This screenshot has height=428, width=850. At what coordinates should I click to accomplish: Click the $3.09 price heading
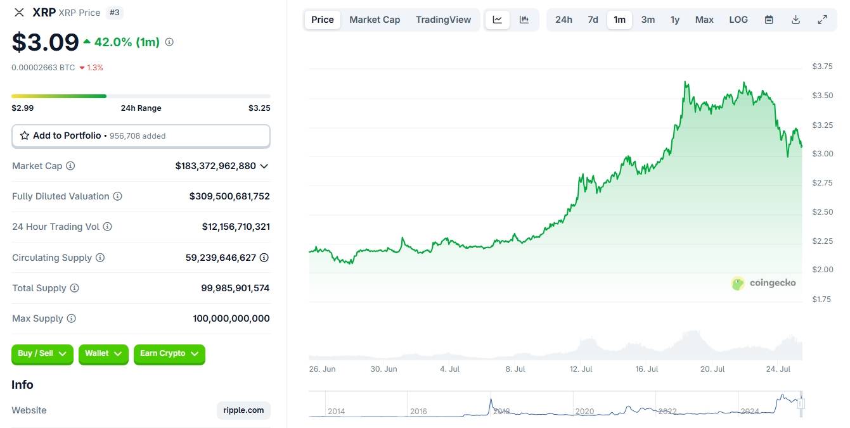click(45, 42)
